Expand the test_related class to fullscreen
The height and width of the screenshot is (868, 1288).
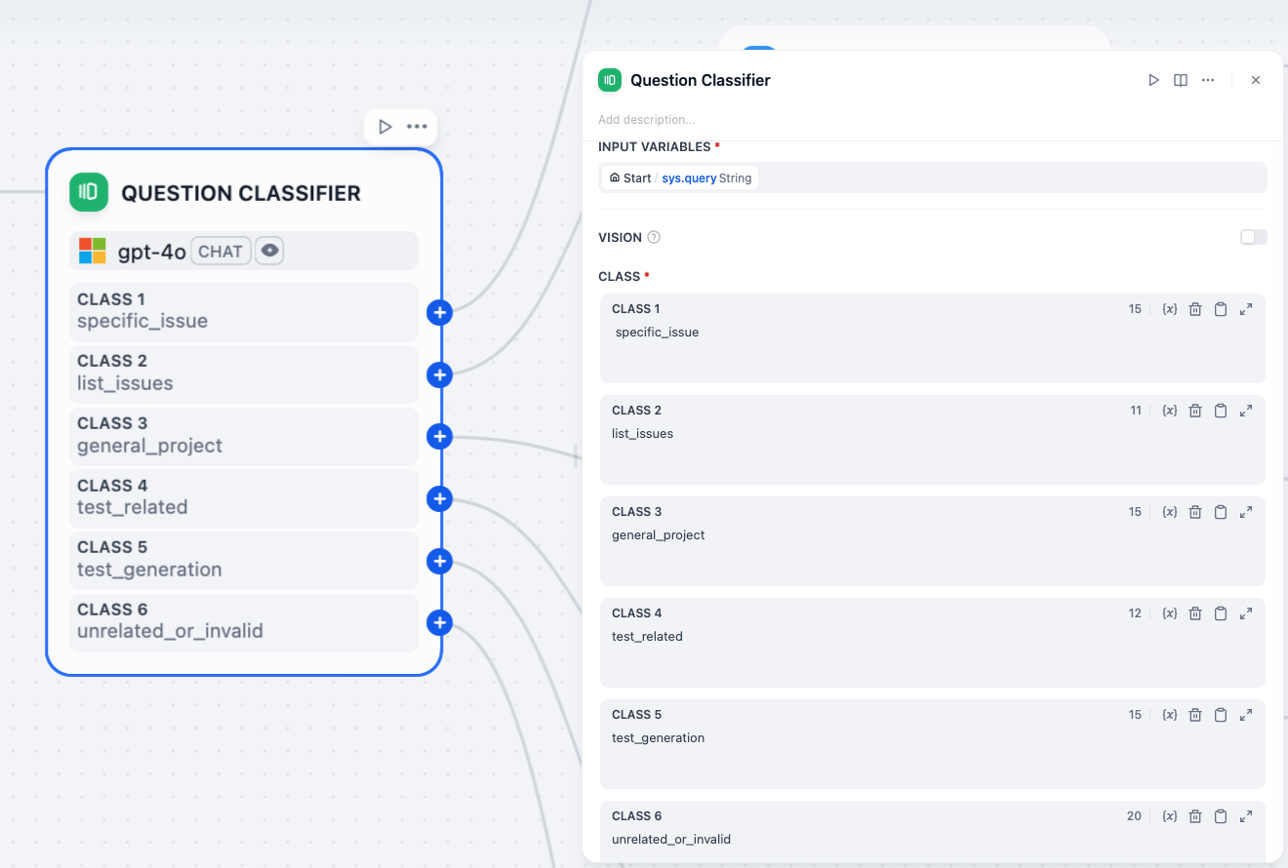click(1246, 612)
